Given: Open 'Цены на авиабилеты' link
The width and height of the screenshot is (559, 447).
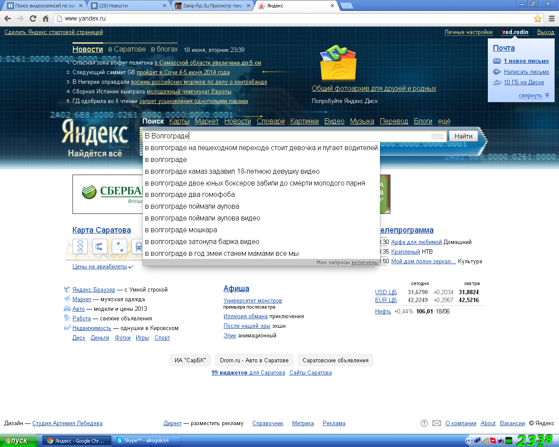Looking at the screenshot, I should click(x=100, y=267).
